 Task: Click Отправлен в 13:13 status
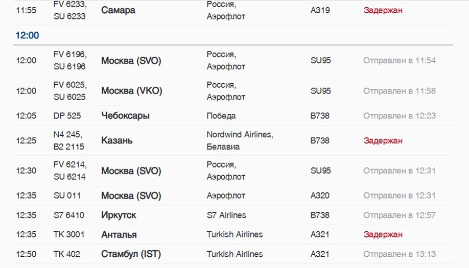(400, 254)
